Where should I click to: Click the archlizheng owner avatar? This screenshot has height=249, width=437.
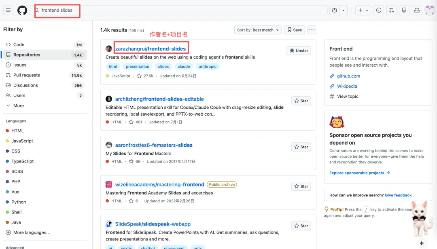pos(109,99)
